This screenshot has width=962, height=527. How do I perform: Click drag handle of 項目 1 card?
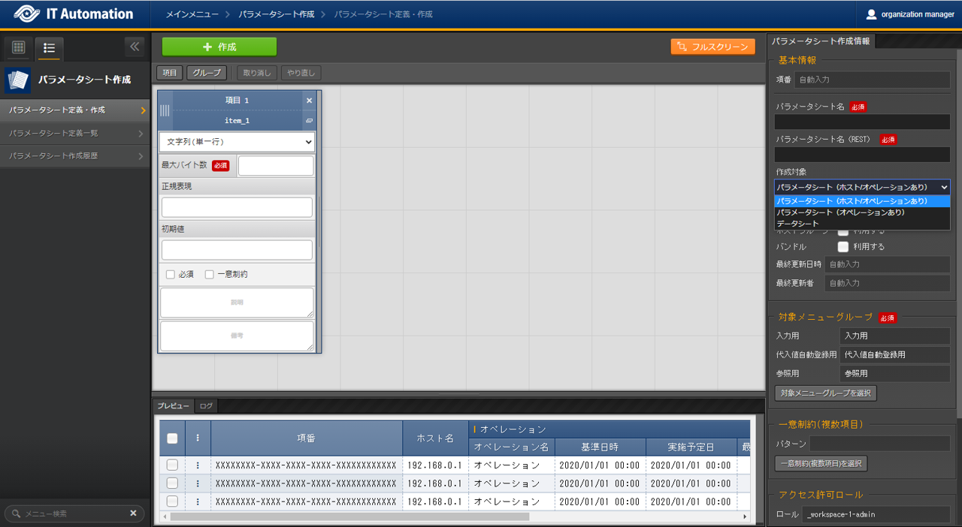point(165,110)
